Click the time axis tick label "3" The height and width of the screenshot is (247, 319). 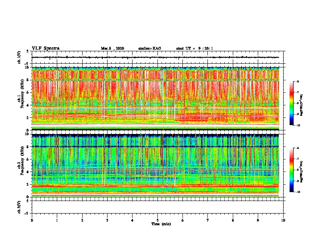(x=107, y=220)
